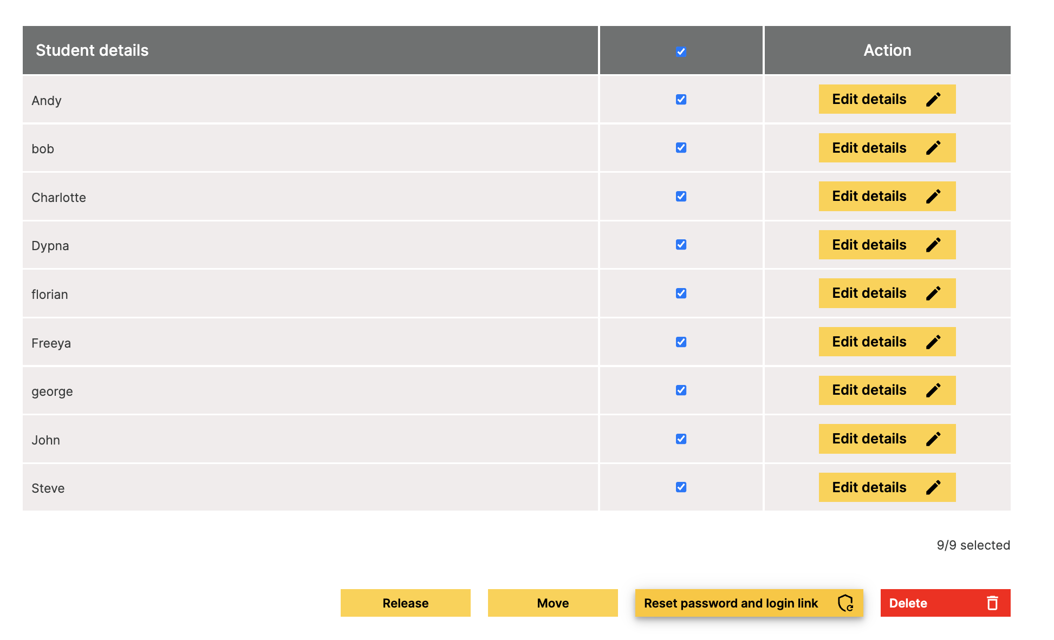Click Reset password and login link

click(730, 603)
